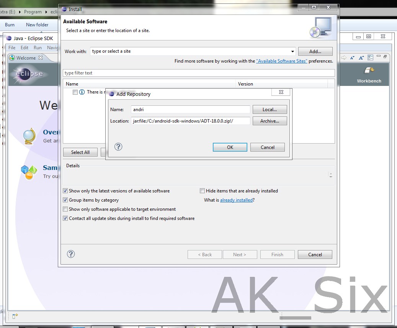Click OK in Add Repository dialog
Viewport: 397px width, 328px height.
pyautogui.click(x=230, y=147)
